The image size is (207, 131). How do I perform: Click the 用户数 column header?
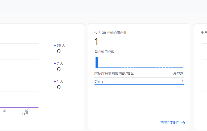178,73
